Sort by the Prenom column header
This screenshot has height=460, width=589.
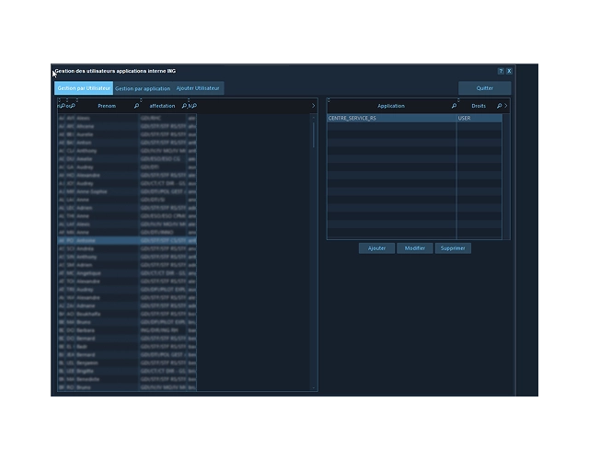[107, 106]
